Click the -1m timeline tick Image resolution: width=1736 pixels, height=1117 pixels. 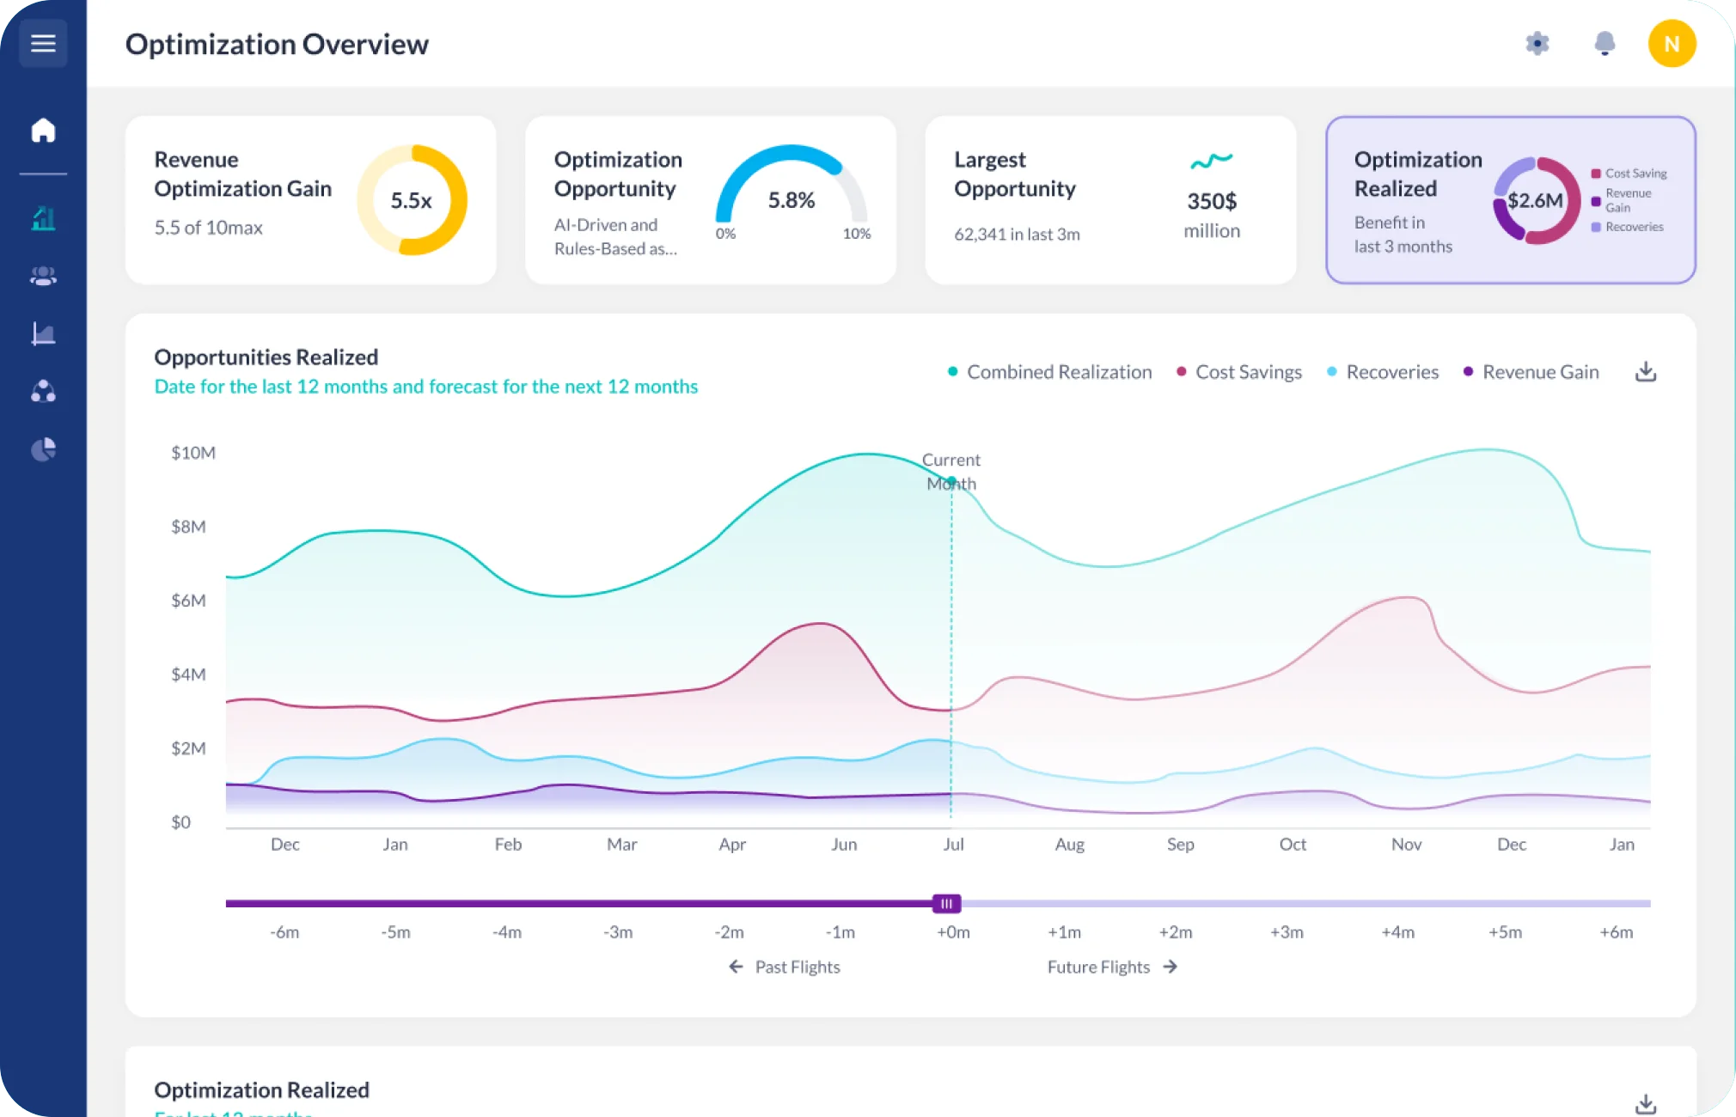click(840, 932)
